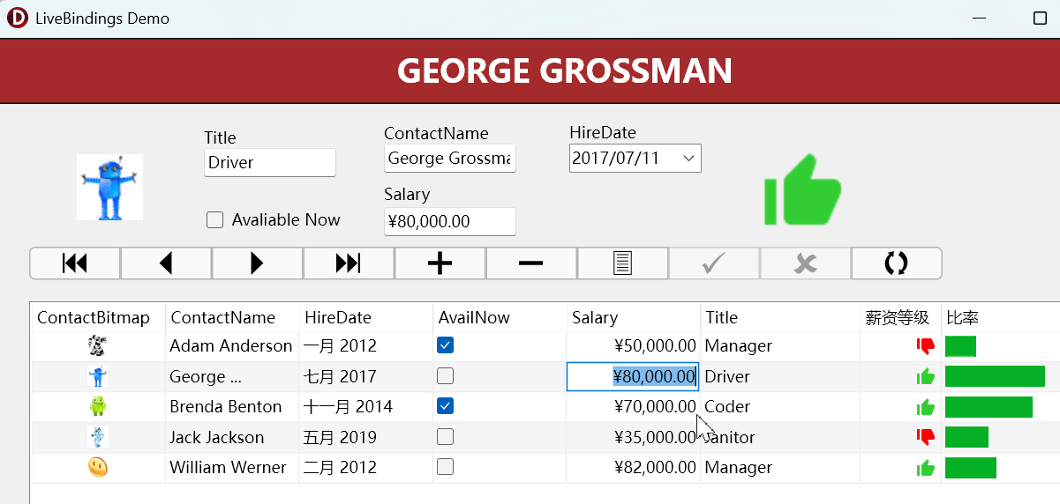This screenshot has width=1060, height=504.
Task: Click the Title input field
Action: point(269,163)
